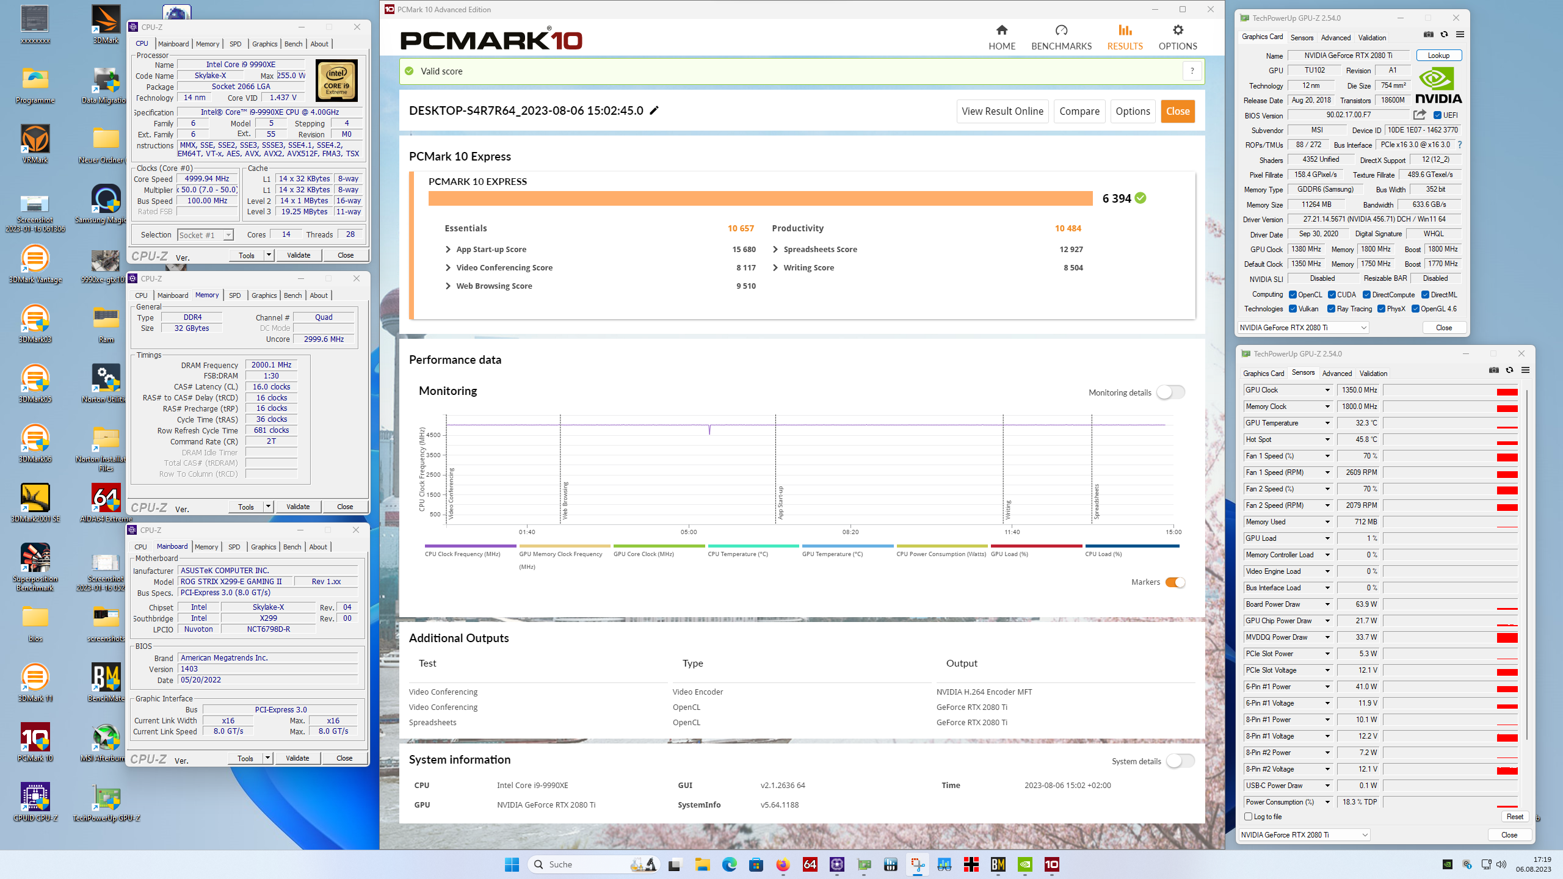Click the PCMark 10 Express orange score bar
1563x879 pixels.
tap(760, 198)
